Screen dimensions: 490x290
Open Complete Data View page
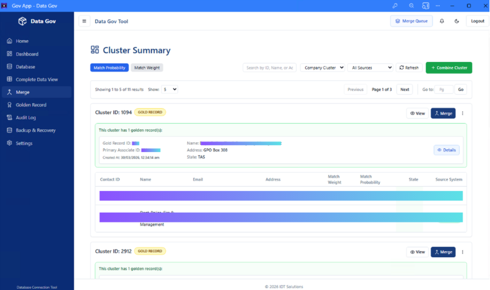(x=37, y=79)
